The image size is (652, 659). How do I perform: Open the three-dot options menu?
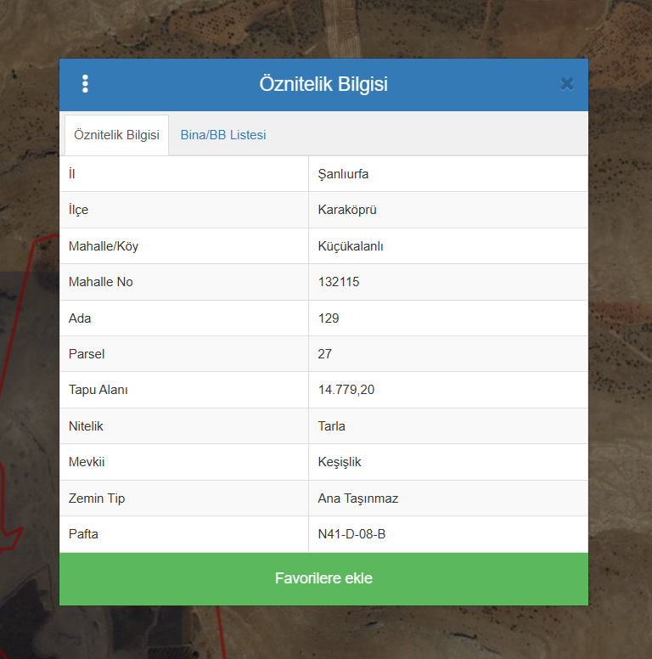(85, 84)
